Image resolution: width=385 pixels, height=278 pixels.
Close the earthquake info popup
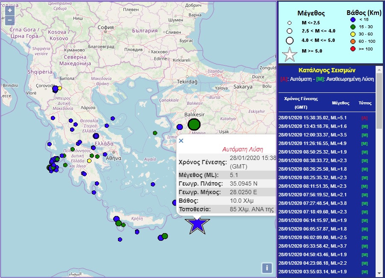pyautogui.click(x=181, y=140)
